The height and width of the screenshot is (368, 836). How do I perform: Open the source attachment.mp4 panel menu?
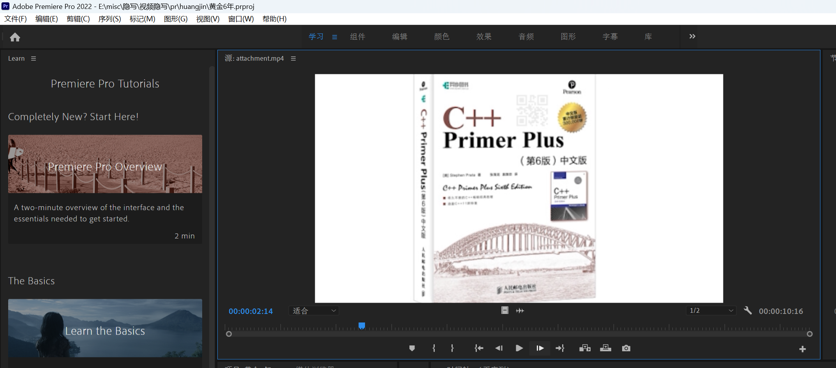(293, 58)
